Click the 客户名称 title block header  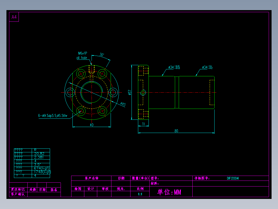point(92,178)
